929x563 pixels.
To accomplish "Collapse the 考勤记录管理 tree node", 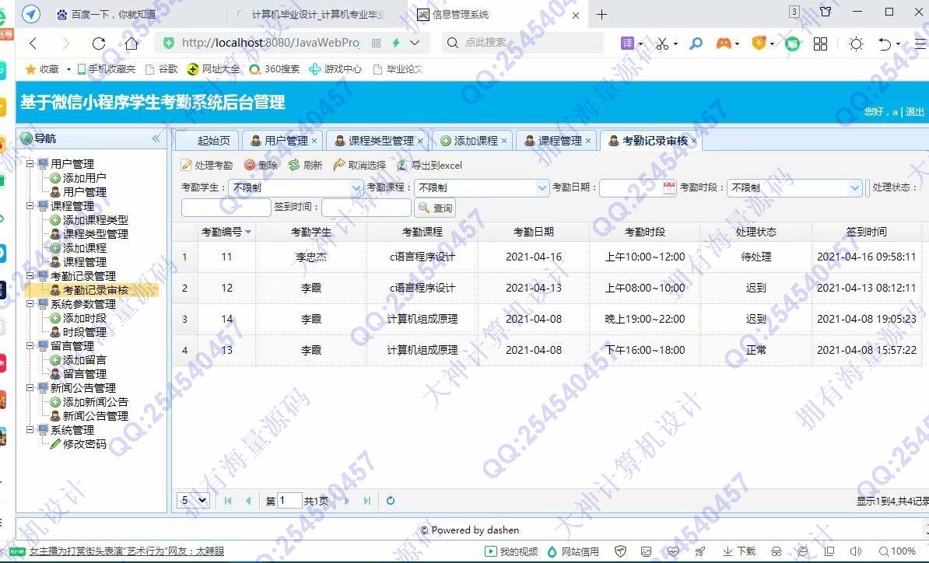I will coord(30,275).
